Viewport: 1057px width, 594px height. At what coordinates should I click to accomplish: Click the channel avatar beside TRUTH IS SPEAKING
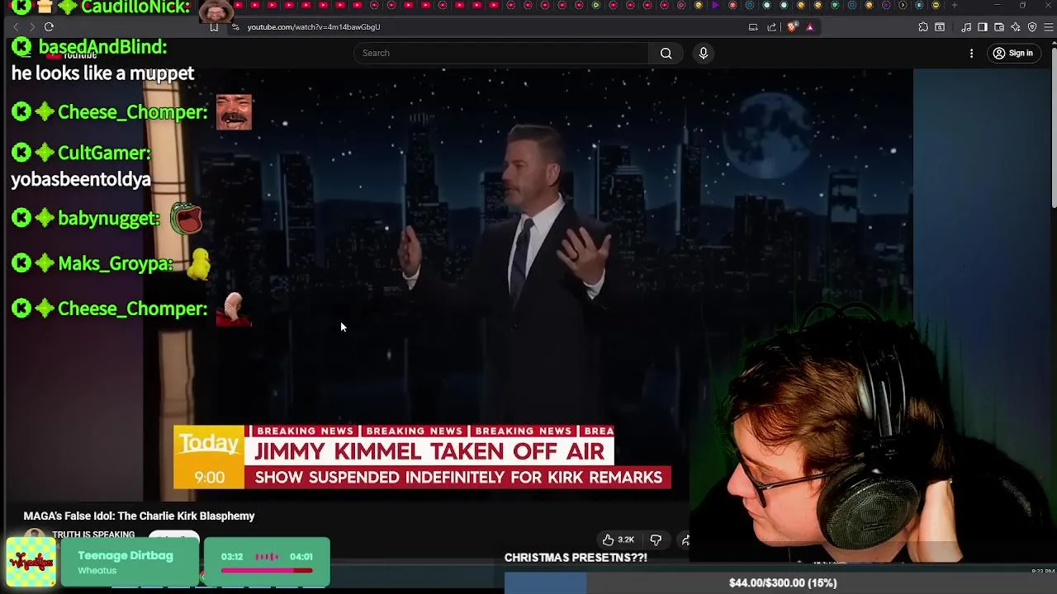coord(35,535)
